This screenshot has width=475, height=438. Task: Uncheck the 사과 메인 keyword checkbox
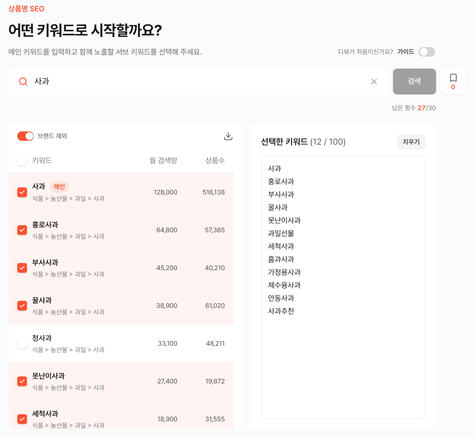pos(22,192)
